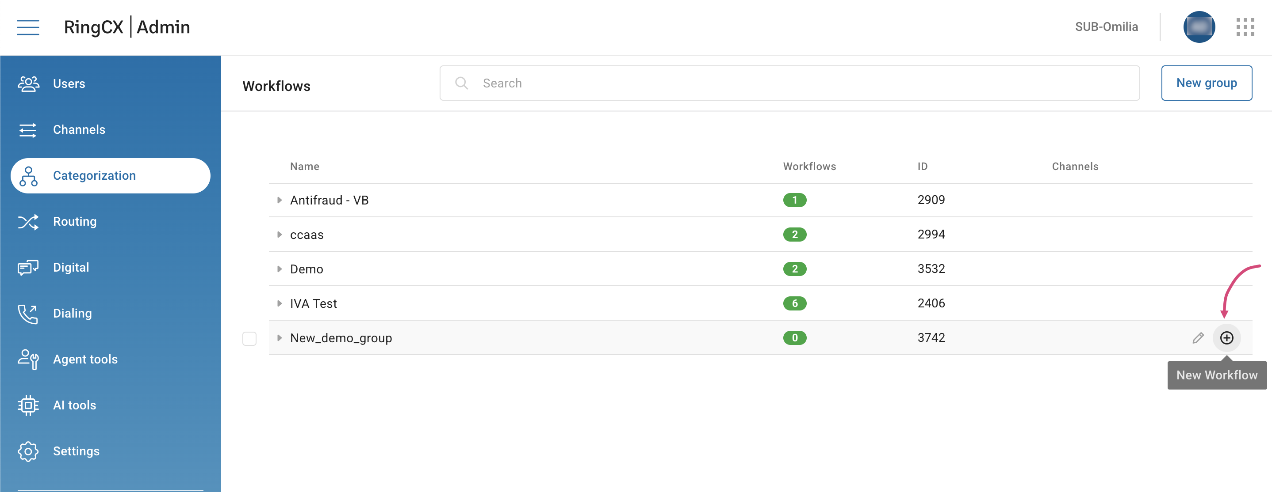Select the AI tools chip icon
The image size is (1272, 492).
[x=28, y=405]
